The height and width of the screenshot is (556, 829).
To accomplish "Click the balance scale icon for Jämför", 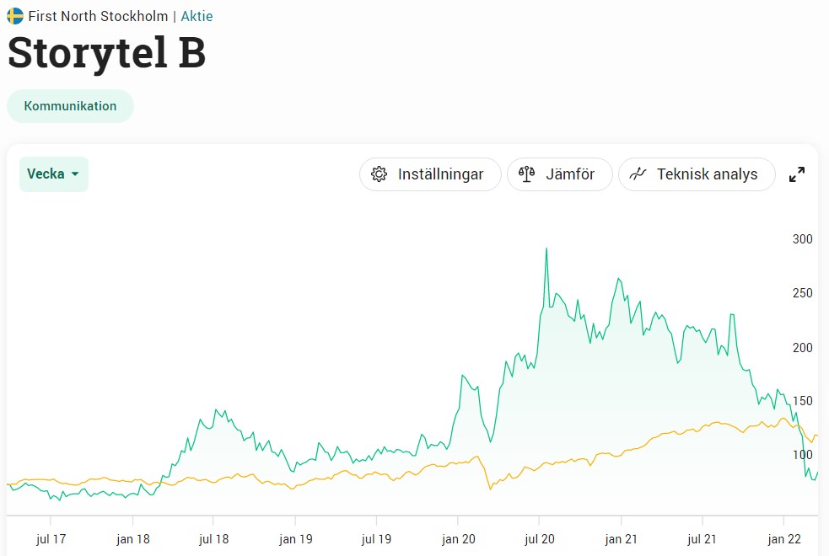I will coord(527,174).
